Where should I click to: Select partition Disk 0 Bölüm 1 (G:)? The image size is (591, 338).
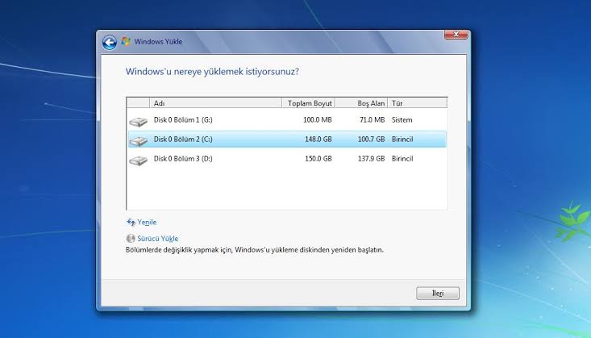click(x=287, y=120)
